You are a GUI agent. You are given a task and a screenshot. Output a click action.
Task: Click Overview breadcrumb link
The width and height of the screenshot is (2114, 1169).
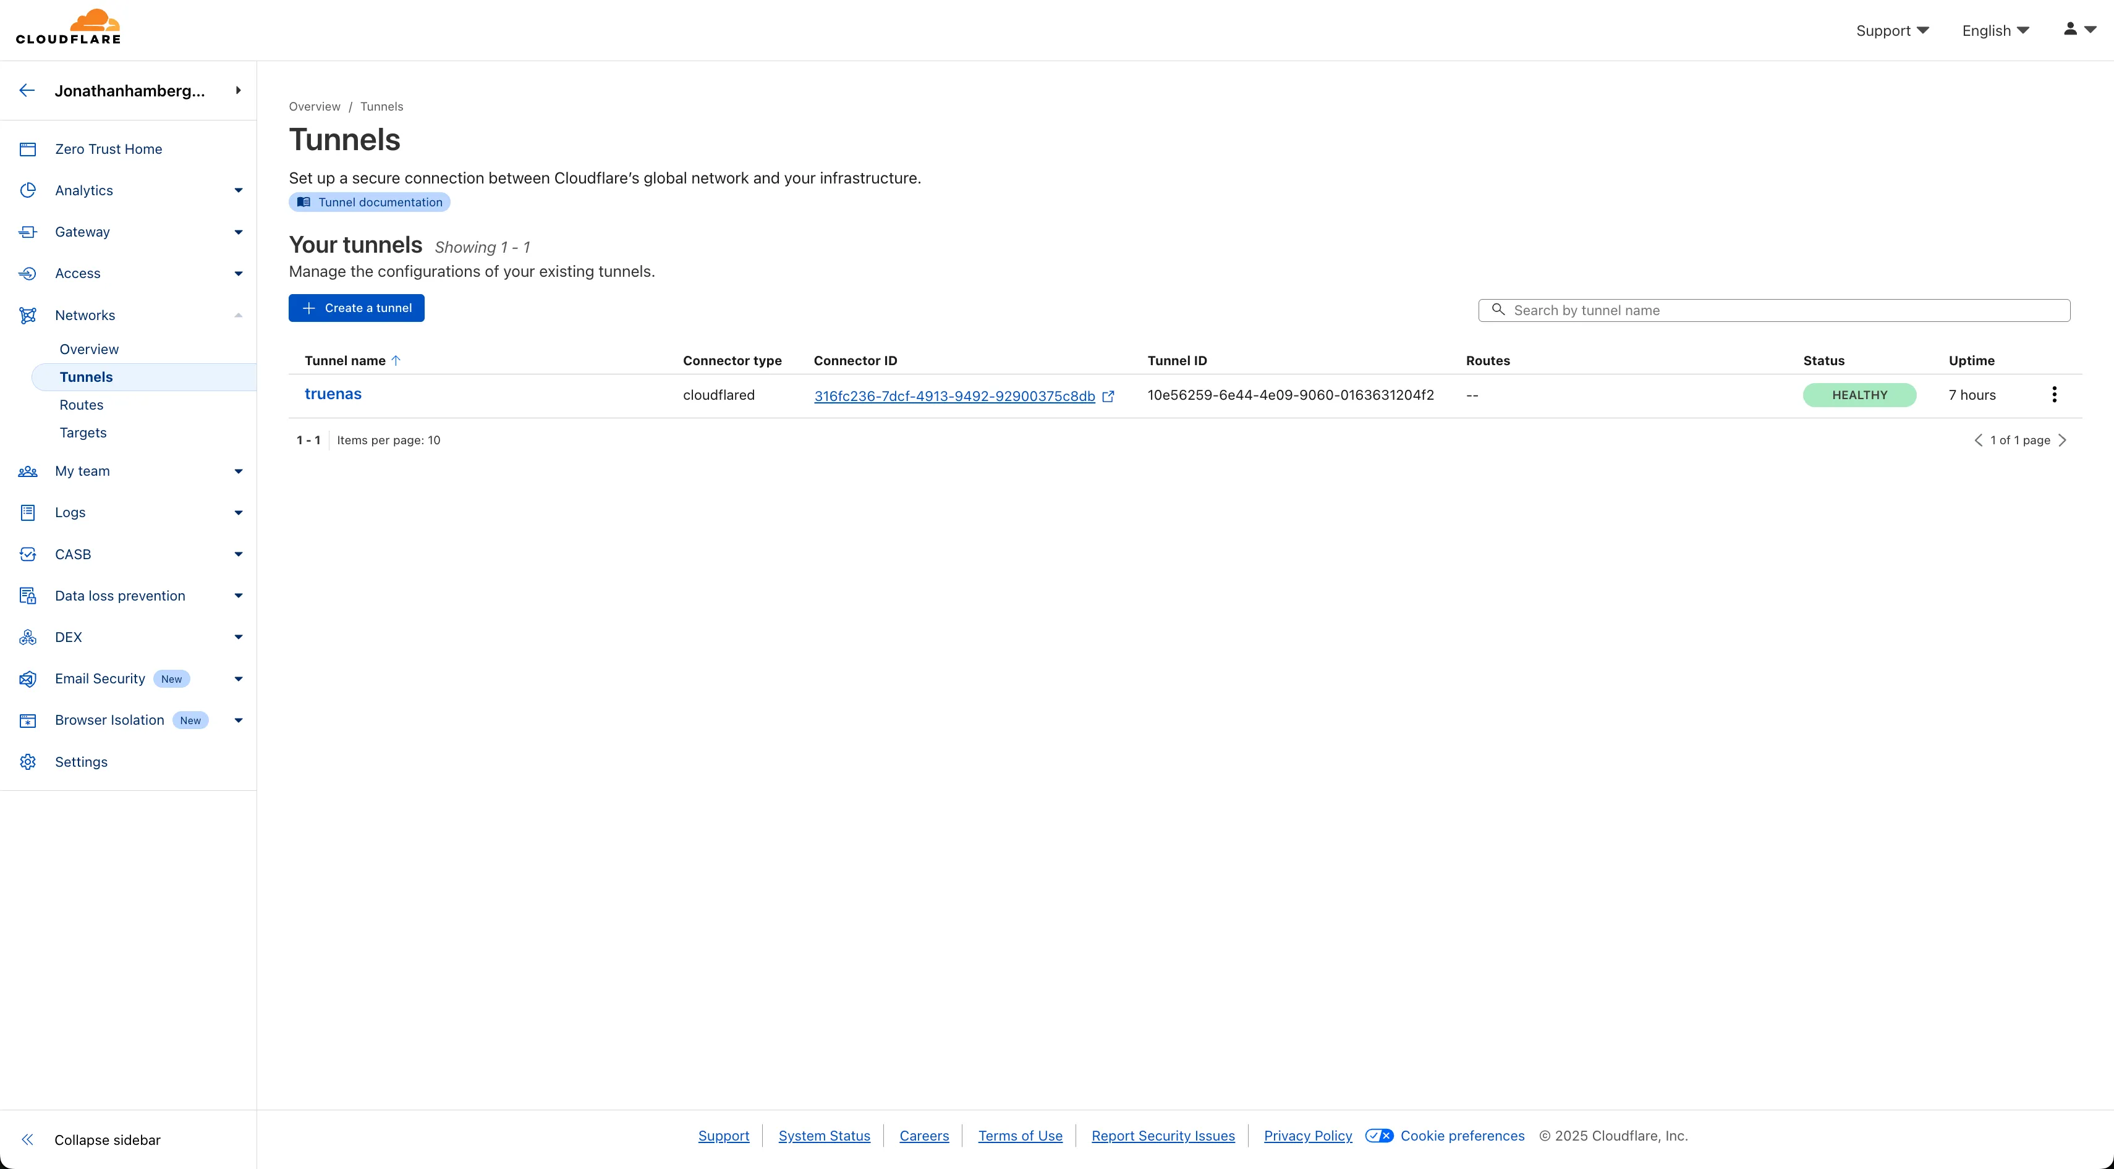[314, 107]
